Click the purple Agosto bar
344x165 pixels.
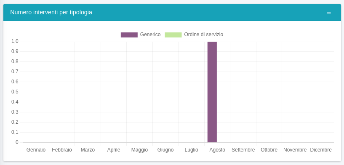click(212, 92)
